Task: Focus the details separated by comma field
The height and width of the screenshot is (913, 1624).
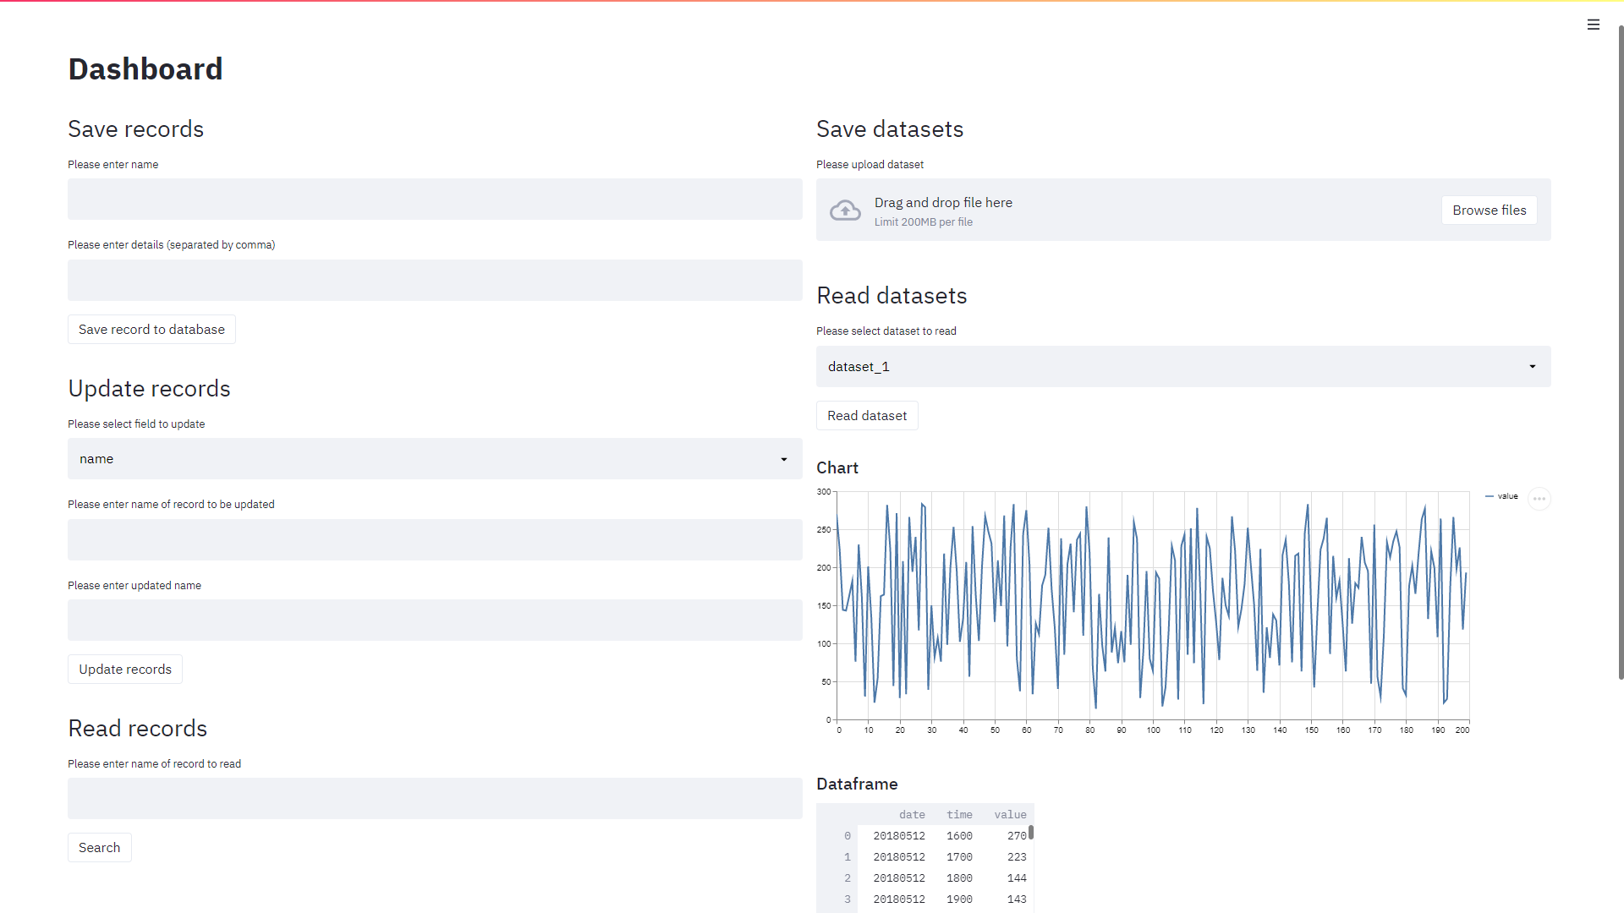Action: 435,281
